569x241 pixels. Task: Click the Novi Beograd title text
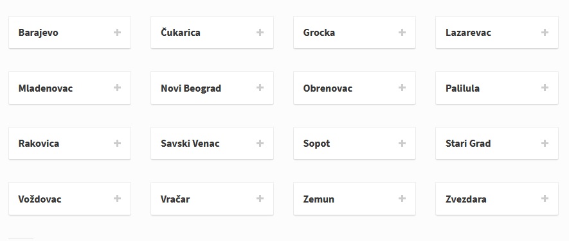click(x=191, y=88)
